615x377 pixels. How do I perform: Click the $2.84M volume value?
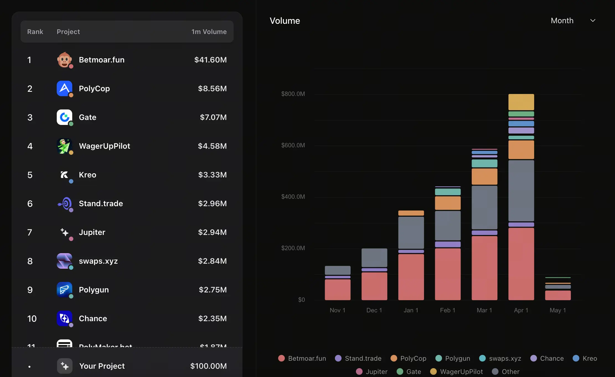[x=212, y=261]
